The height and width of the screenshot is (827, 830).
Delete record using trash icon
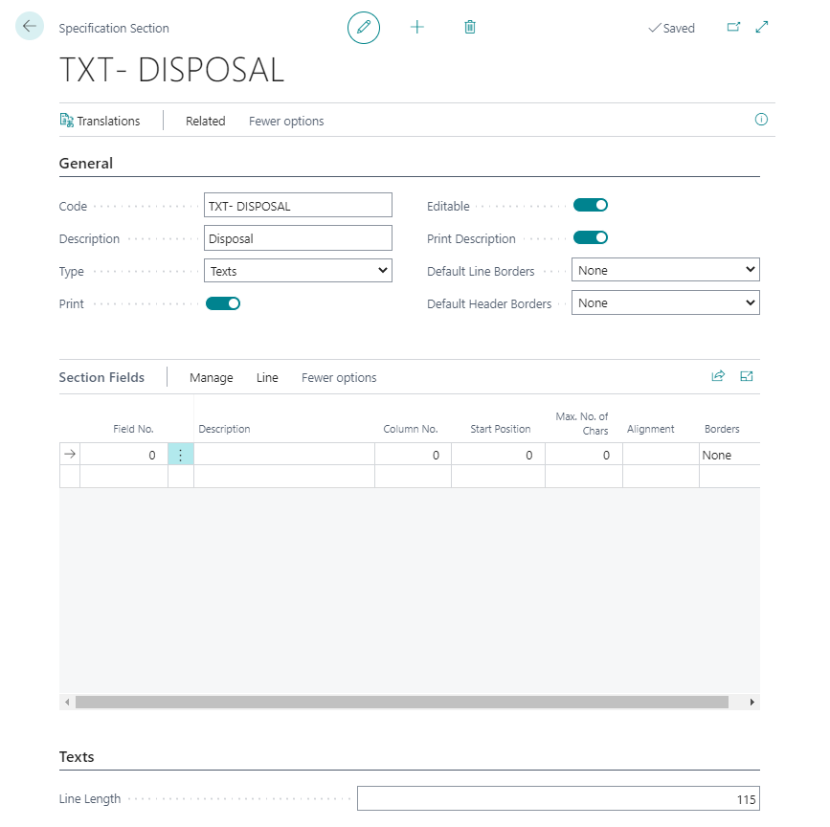469,27
